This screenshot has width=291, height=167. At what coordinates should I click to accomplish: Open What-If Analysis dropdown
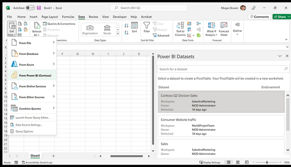(x=211, y=29)
